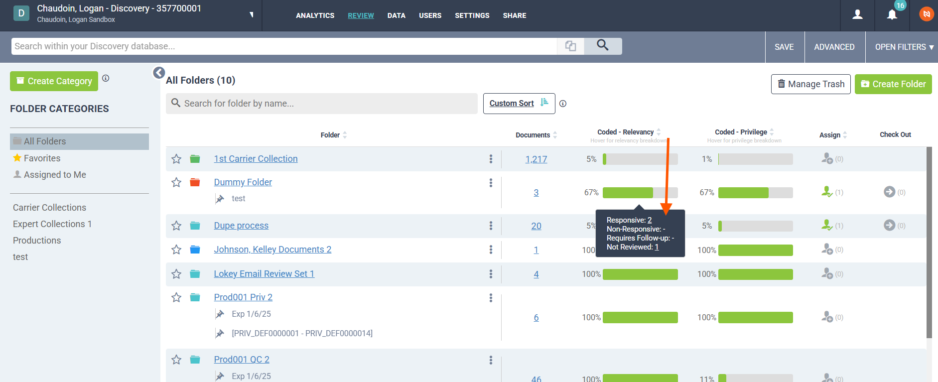Click ADVANCED search button

point(834,47)
